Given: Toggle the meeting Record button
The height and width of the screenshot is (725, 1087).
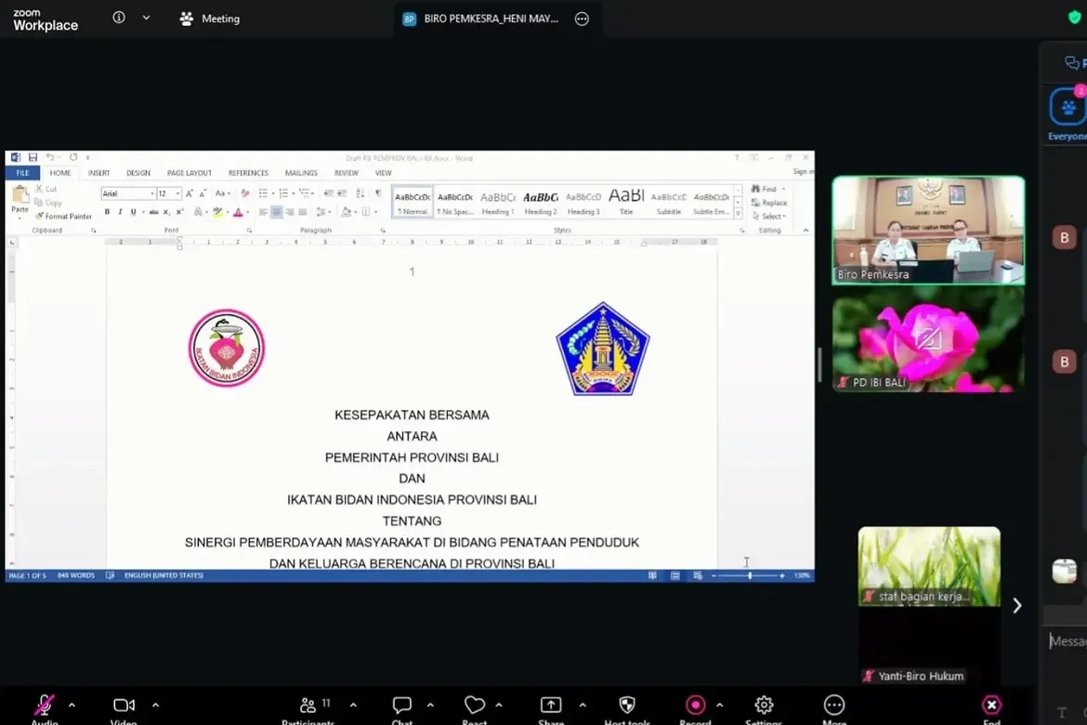Looking at the screenshot, I should click(695, 705).
